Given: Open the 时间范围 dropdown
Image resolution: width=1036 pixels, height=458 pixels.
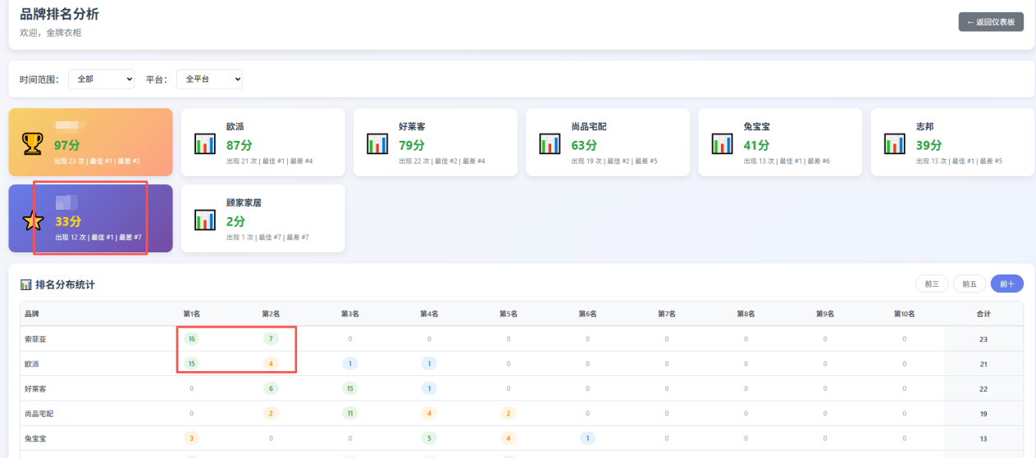Looking at the screenshot, I should click(x=101, y=79).
